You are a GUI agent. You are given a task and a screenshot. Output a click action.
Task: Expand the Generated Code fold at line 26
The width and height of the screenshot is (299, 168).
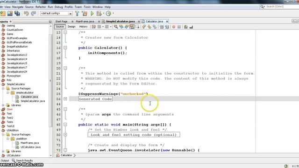coord(65,98)
